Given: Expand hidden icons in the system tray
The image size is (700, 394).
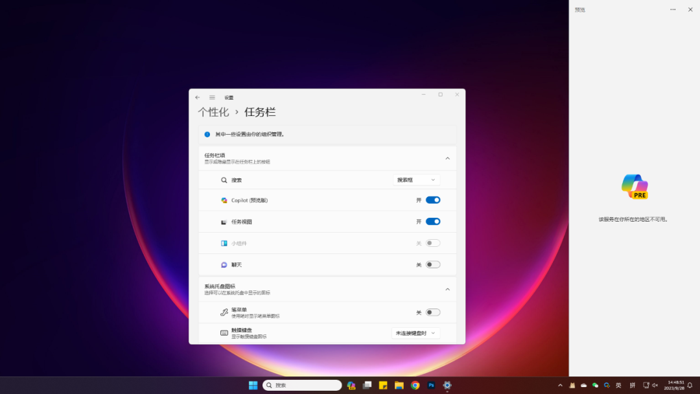Looking at the screenshot, I should click(x=560, y=384).
